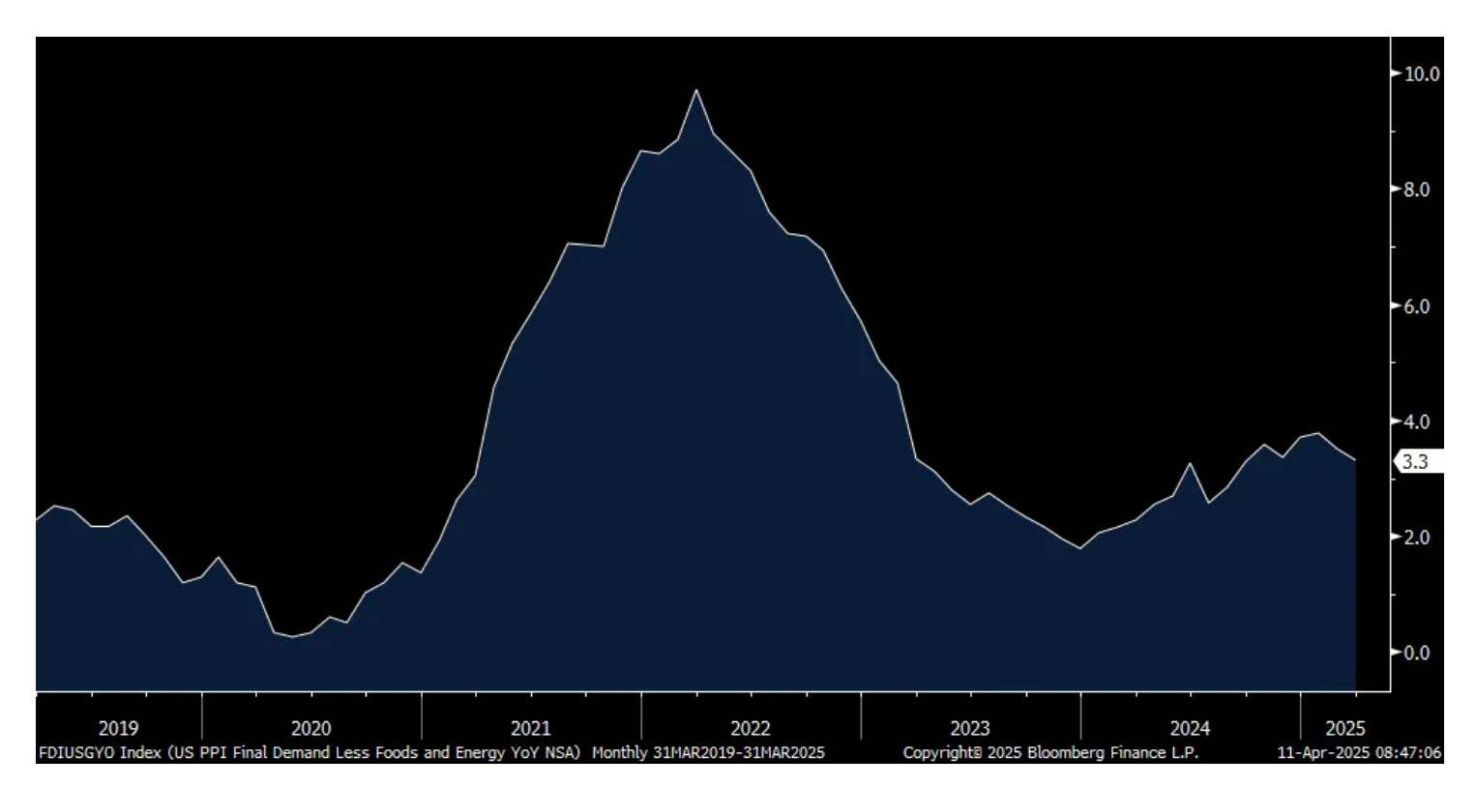Click the highest peak of the chart line

pos(695,91)
